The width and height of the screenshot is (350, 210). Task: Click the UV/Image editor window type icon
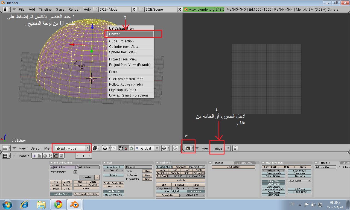pyautogui.click(x=189, y=148)
